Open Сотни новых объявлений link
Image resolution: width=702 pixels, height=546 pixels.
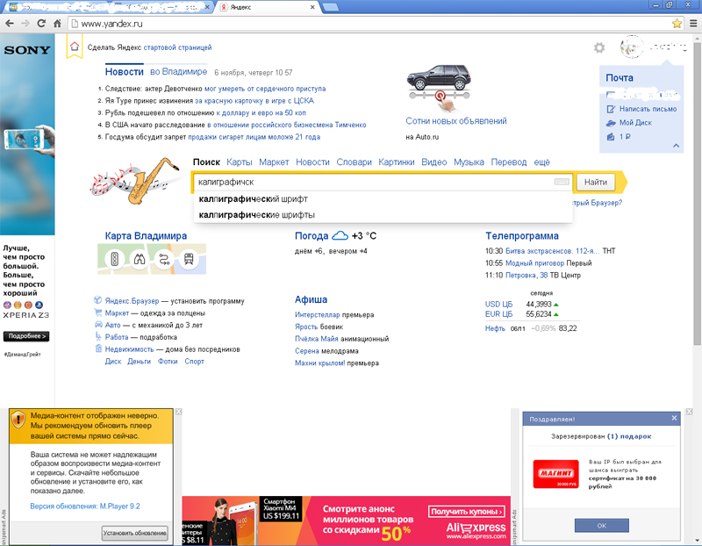(x=455, y=121)
